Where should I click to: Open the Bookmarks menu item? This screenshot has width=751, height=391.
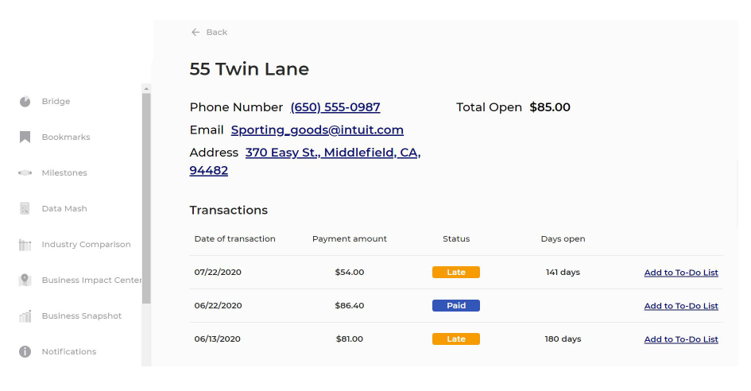[x=66, y=137]
